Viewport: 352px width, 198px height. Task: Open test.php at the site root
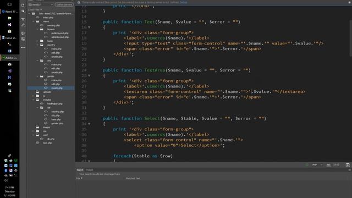coord(47,143)
